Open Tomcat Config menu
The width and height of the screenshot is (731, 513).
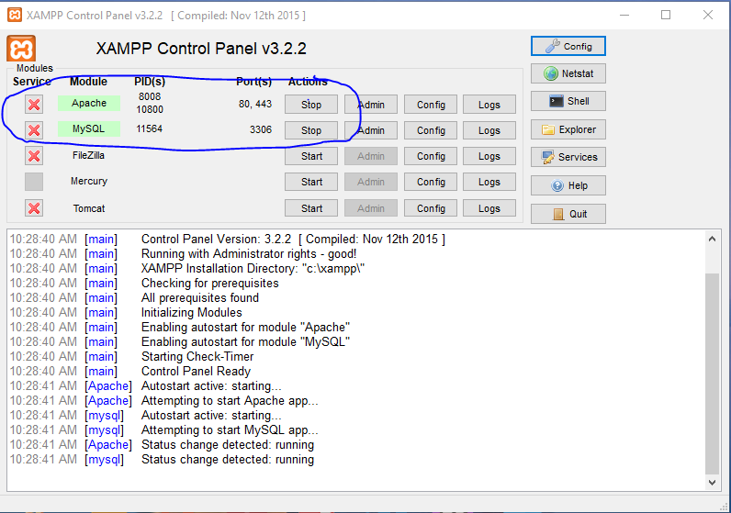point(431,208)
